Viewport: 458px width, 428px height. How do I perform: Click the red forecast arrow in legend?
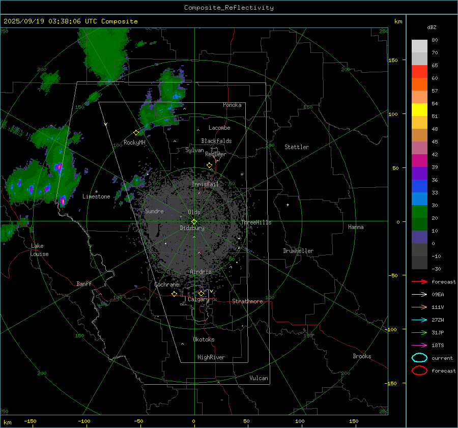coord(419,281)
